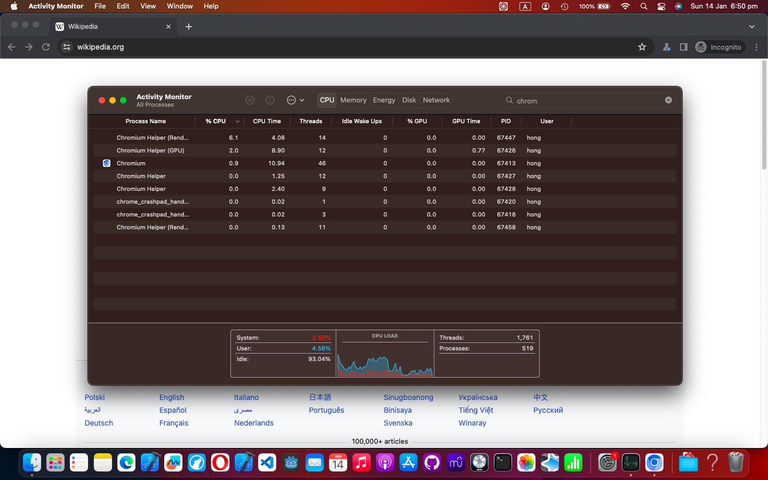The height and width of the screenshot is (480, 768).
Task: Select the Português language link
Action: point(326,410)
